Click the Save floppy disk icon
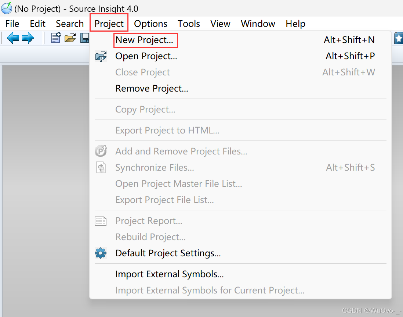 [x=85, y=38]
